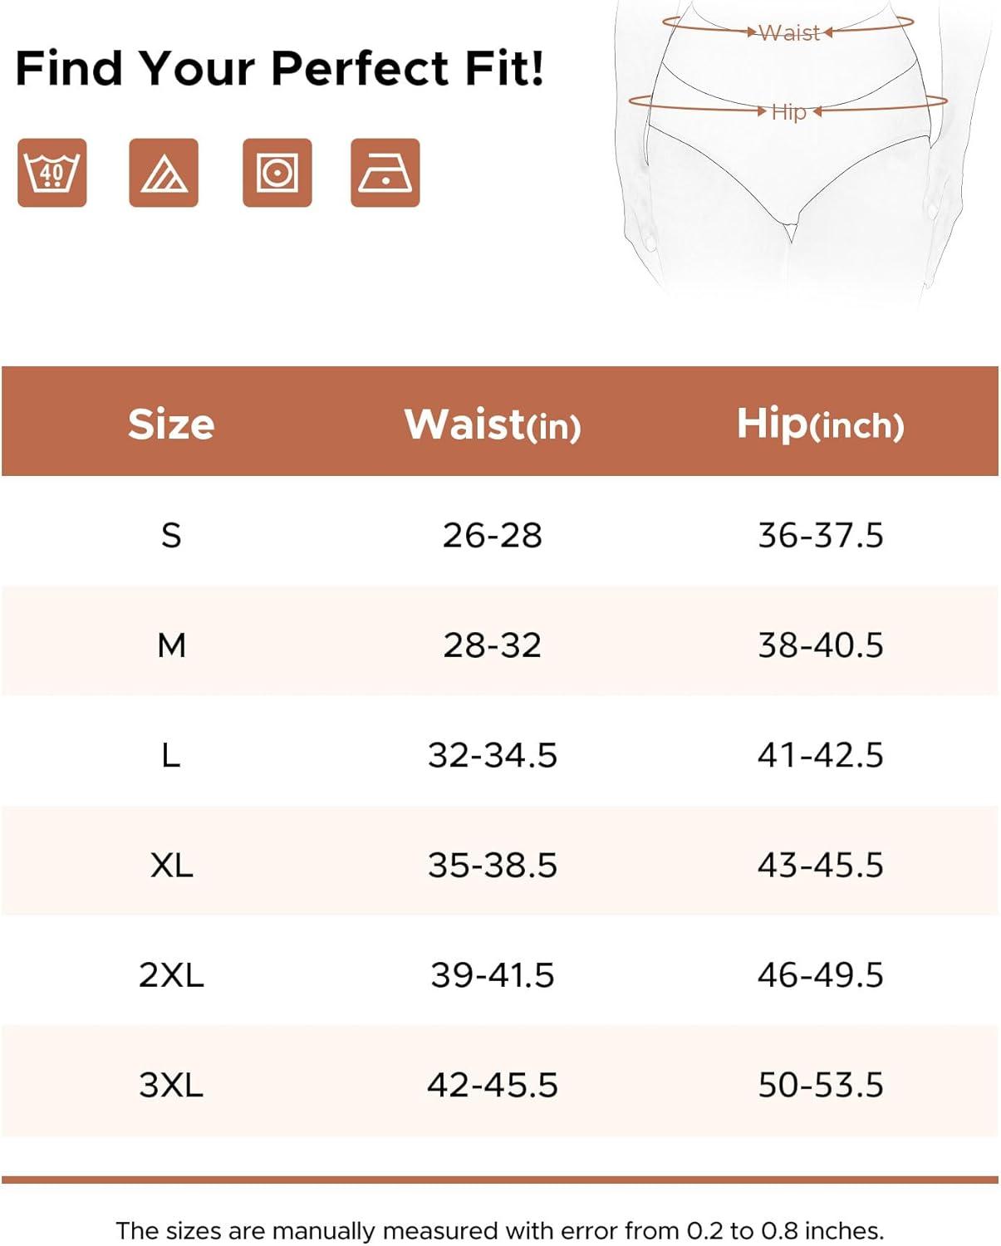Screen dimensions: 1001x1246
Task: Click the measurement error note text
Action: pos(500,1230)
